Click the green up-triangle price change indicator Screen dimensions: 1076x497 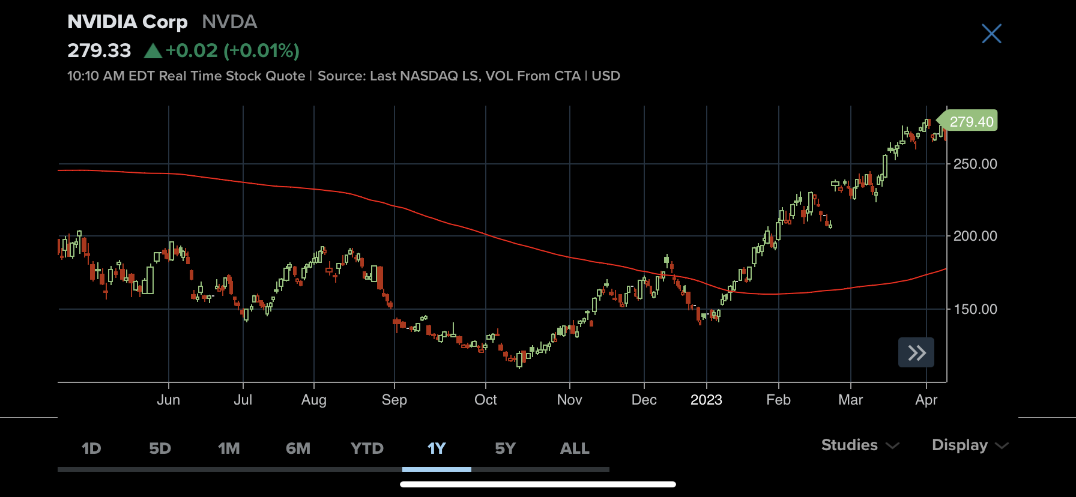[153, 51]
